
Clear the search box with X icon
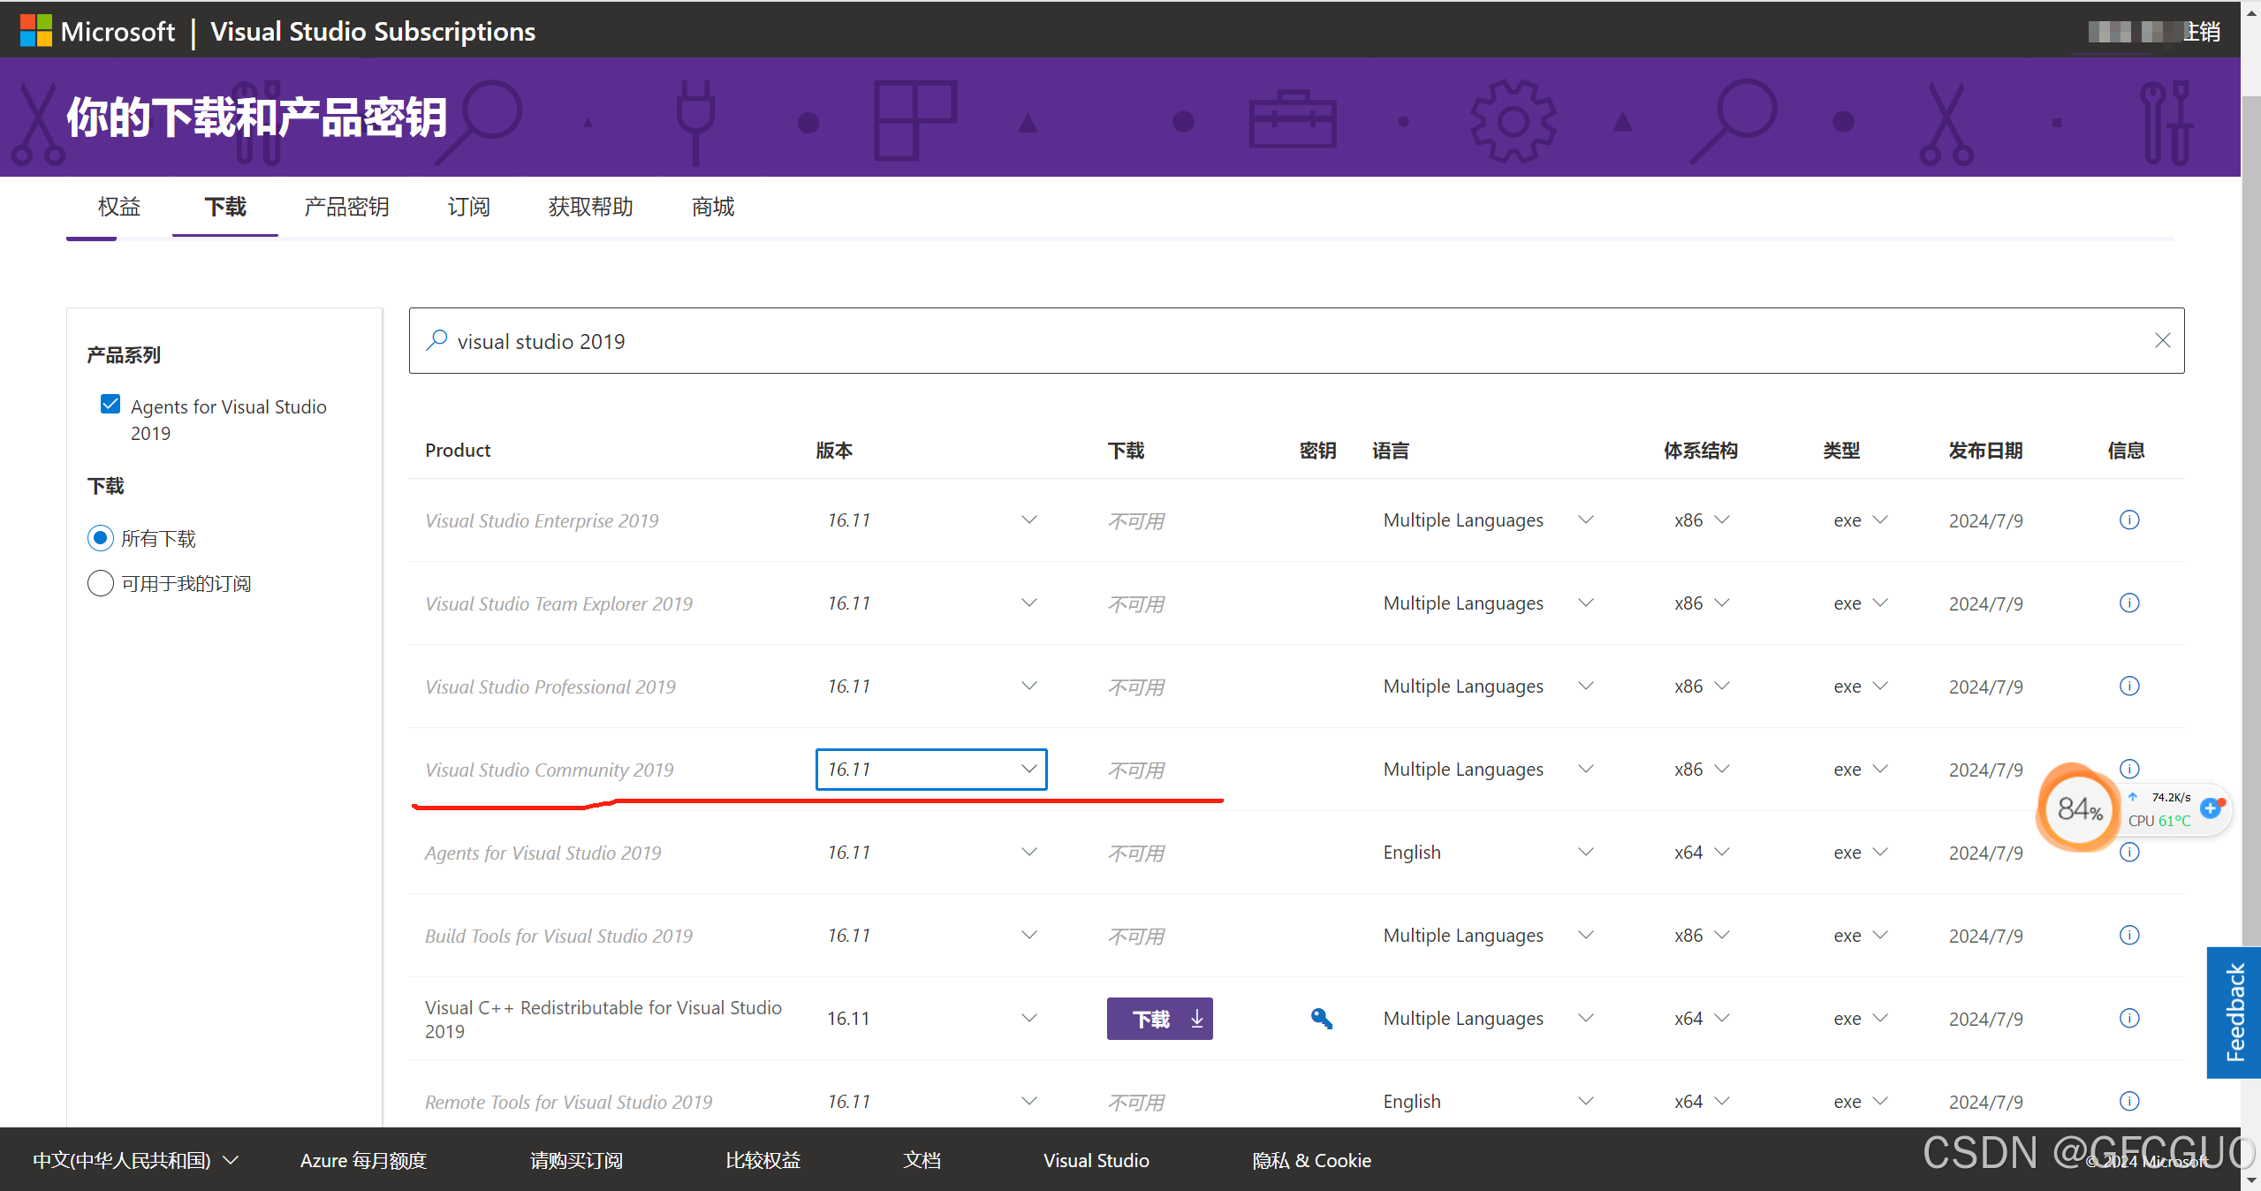pos(2162,340)
